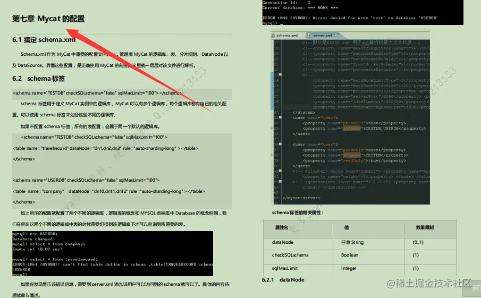Collapse the comment block at line 23
This screenshot has width=481, height=298.
pyautogui.click(x=280, y=75)
